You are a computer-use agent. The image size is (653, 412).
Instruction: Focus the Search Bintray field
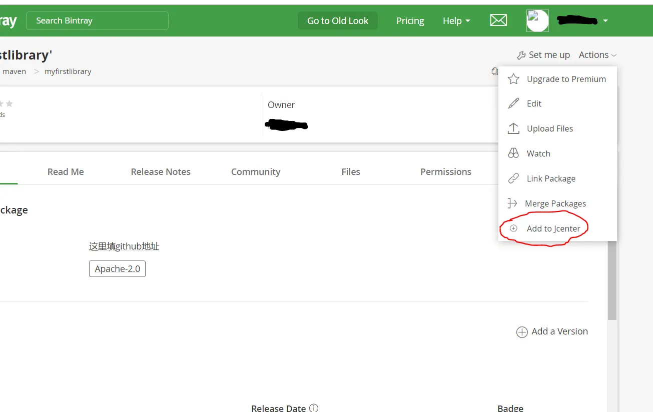tap(97, 20)
